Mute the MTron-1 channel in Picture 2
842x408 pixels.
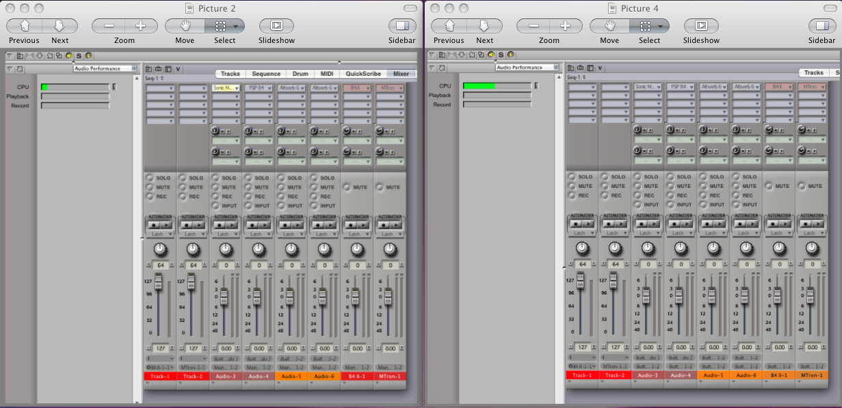[380, 187]
